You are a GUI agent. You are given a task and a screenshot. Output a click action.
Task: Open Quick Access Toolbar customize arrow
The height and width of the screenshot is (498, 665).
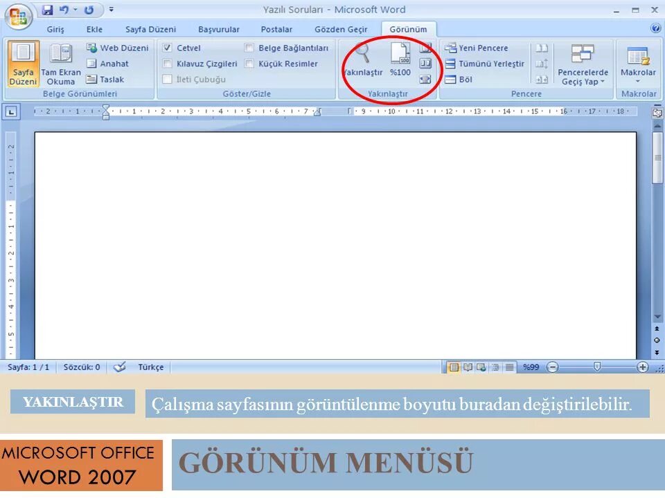[111, 9]
